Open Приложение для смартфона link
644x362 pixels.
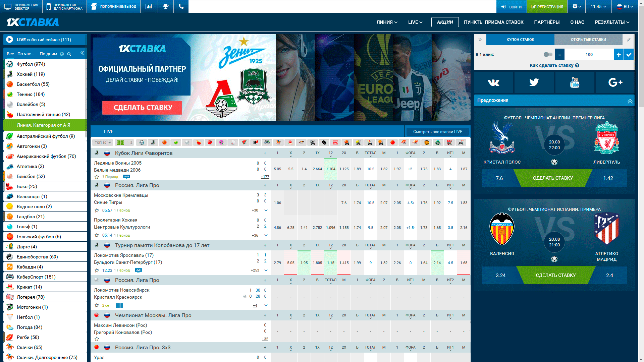(x=65, y=6)
